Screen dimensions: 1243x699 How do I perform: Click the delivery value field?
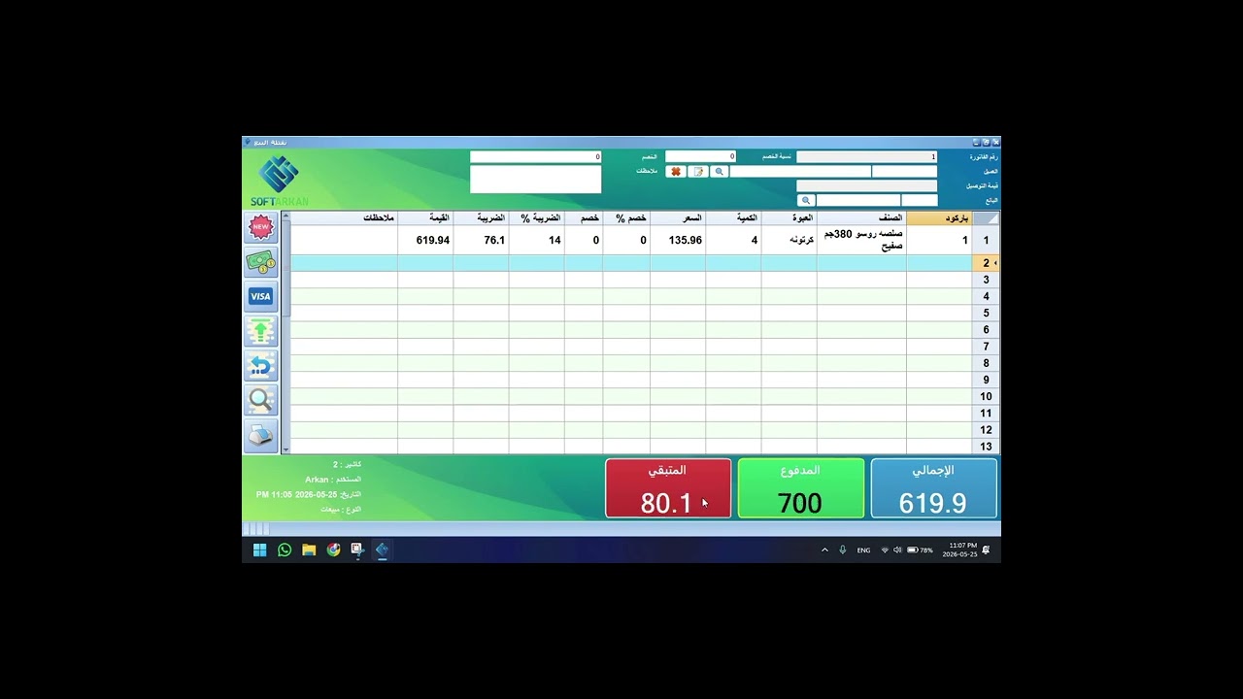(x=866, y=185)
